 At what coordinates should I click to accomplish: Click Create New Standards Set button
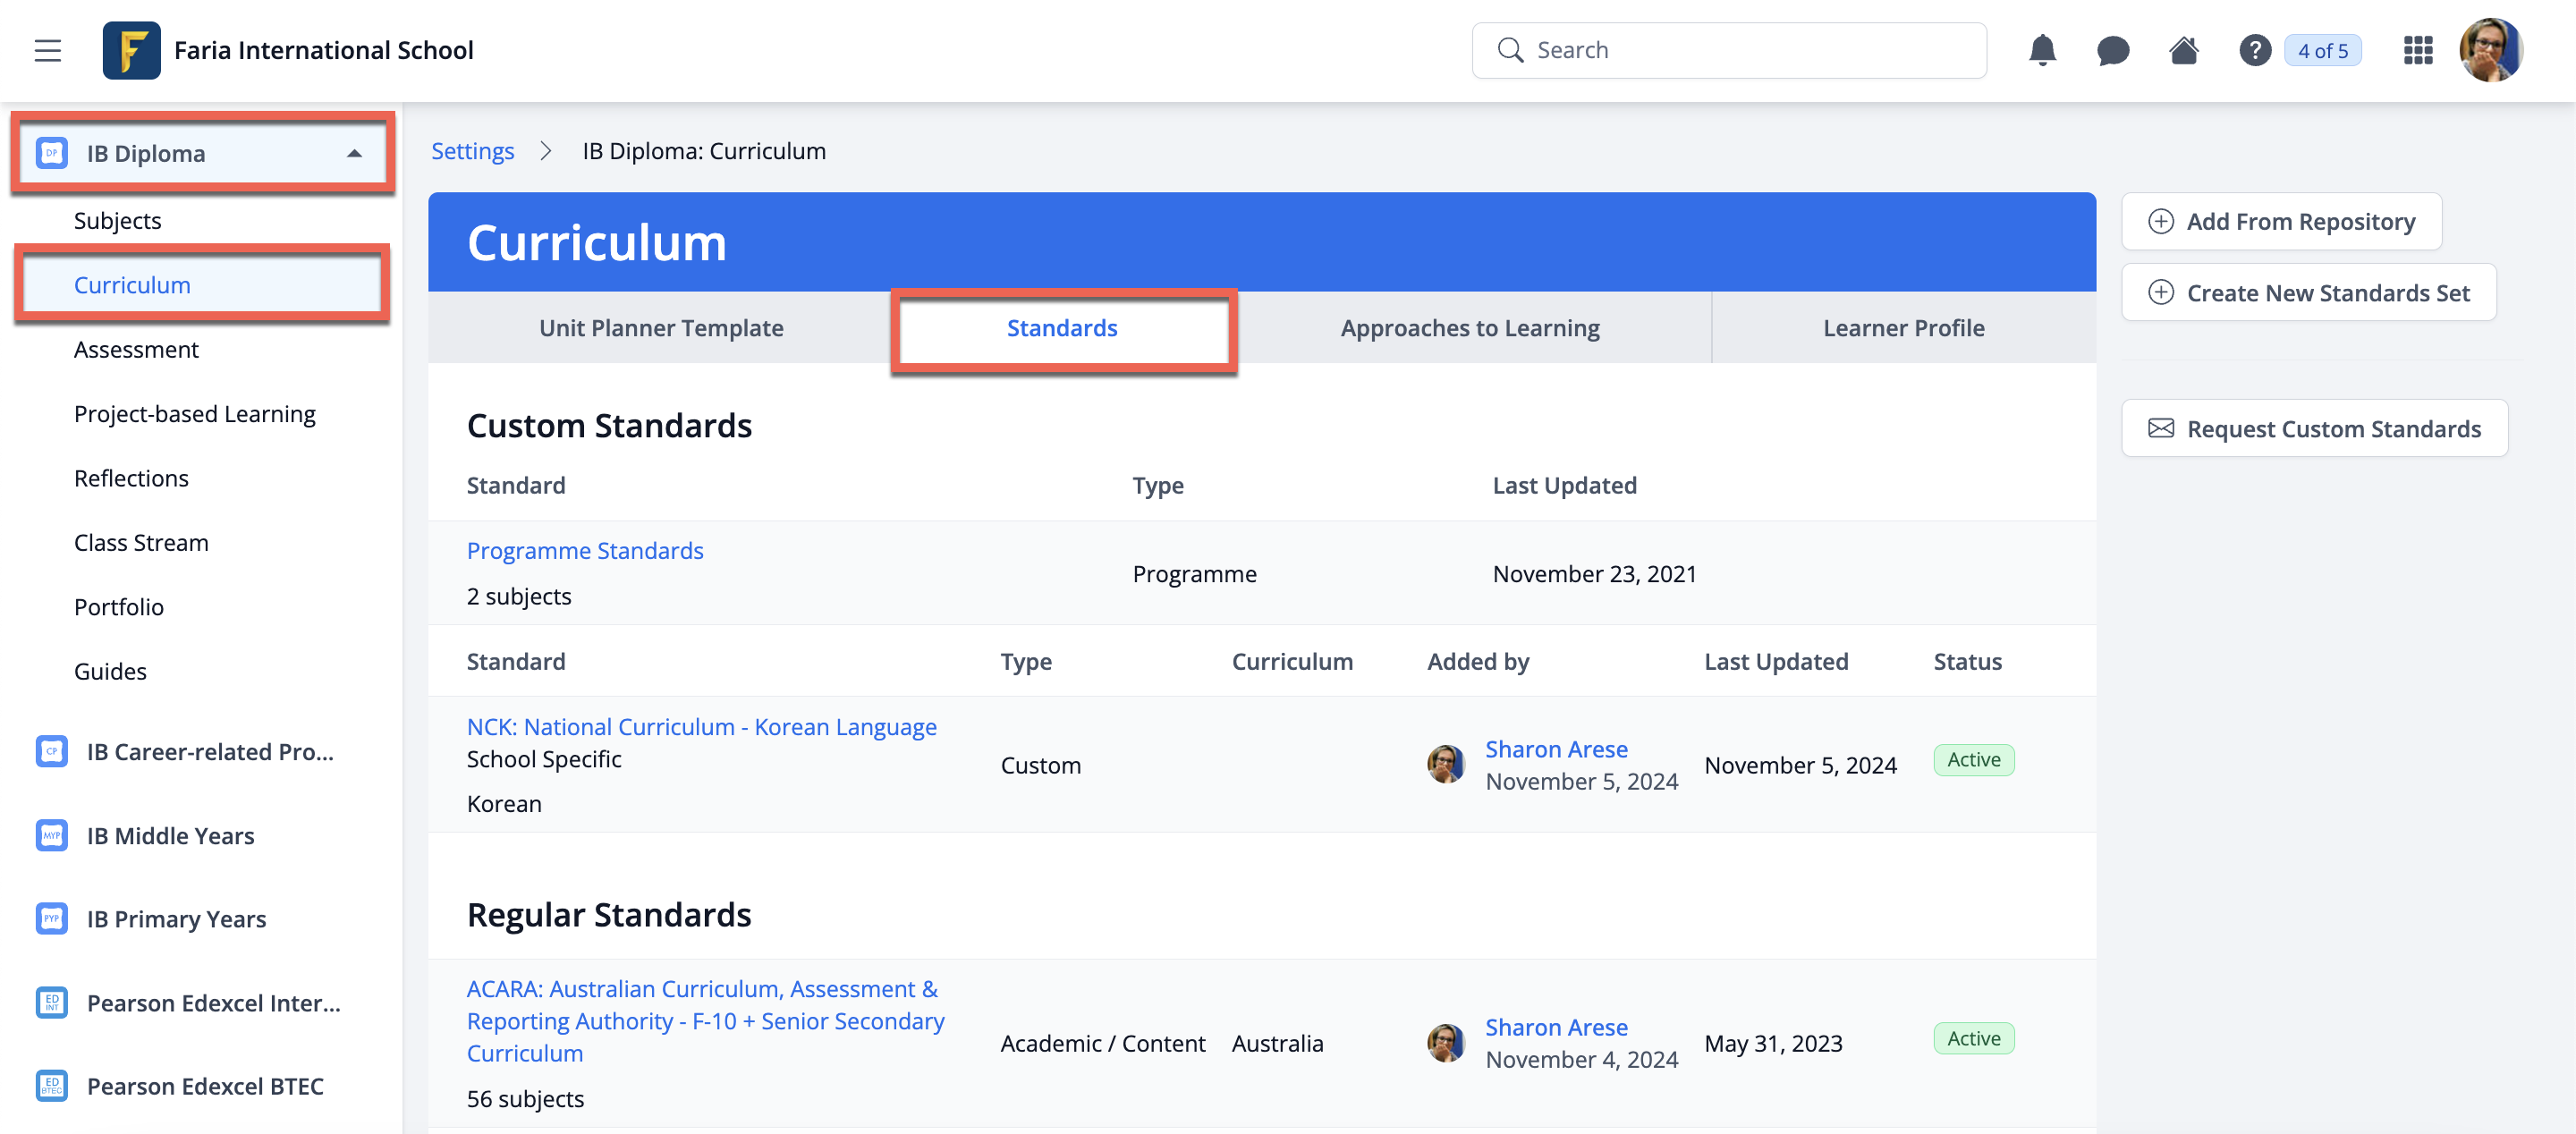pyautogui.click(x=2308, y=293)
